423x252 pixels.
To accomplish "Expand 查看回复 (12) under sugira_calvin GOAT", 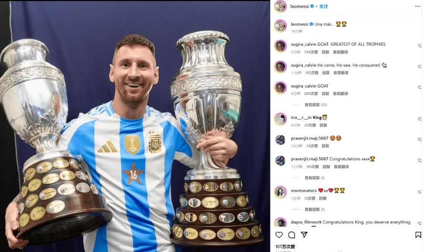I will point(316,105).
